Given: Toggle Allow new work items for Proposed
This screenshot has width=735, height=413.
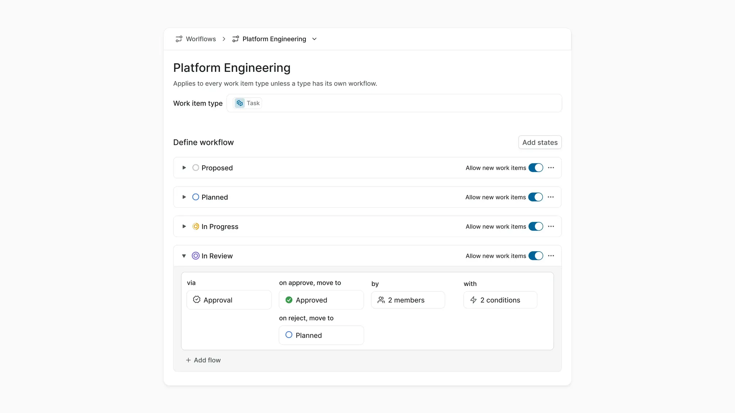Looking at the screenshot, I should tap(536, 168).
